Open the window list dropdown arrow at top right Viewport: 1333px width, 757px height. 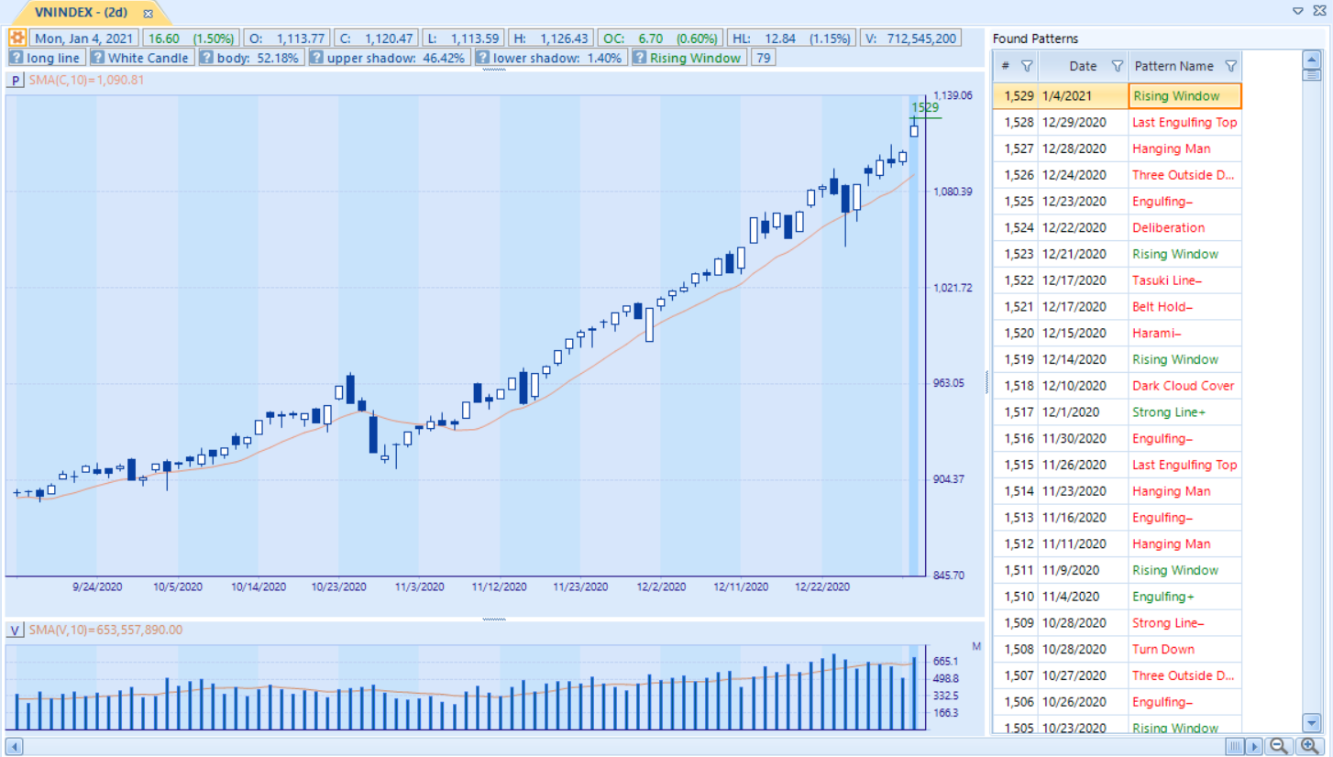(x=1298, y=11)
